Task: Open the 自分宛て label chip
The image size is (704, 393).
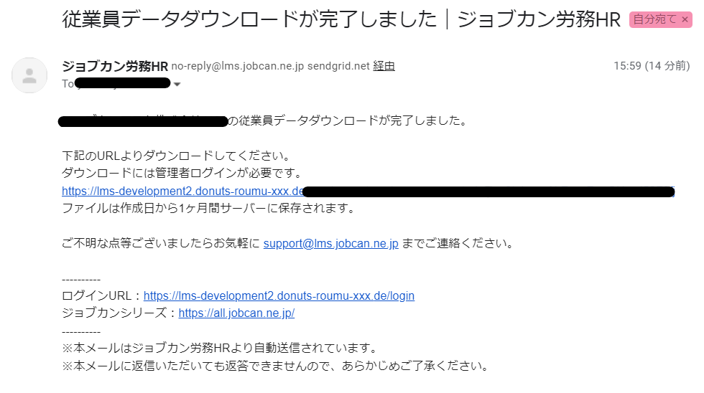Action: point(654,19)
